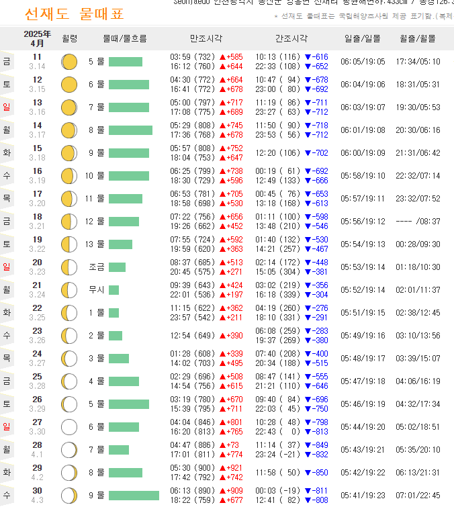
Task: Click the new moon icon for April 27
Action: (69, 427)
